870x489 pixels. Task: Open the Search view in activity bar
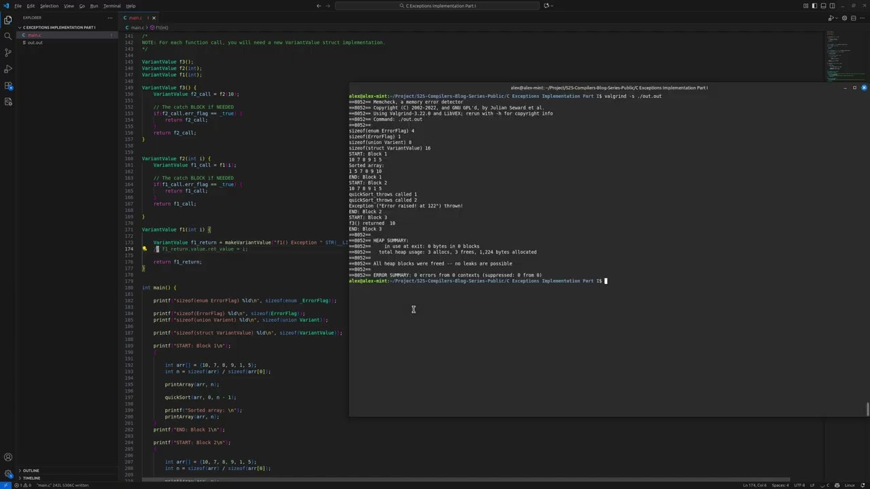tap(8, 36)
